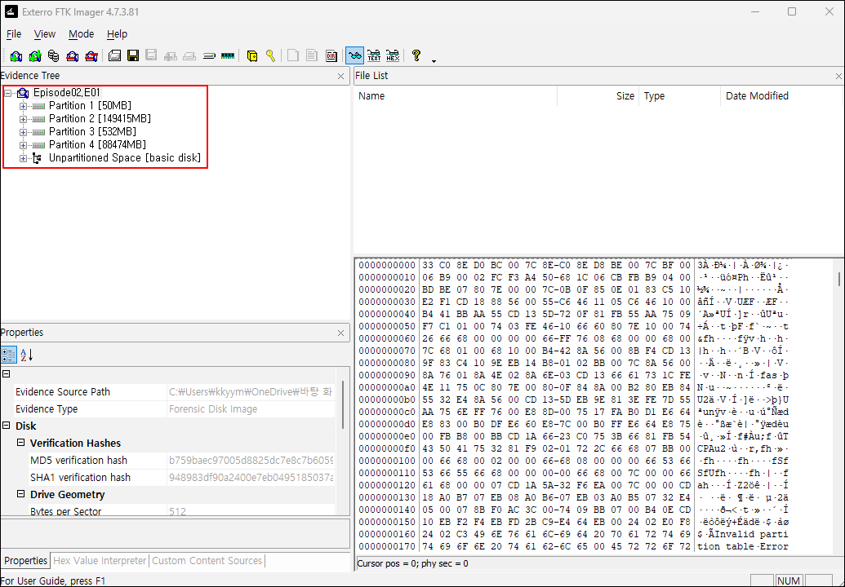Click grayed Create Custom Content Image icon
The image size is (845, 587).
[x=189, y=55]
